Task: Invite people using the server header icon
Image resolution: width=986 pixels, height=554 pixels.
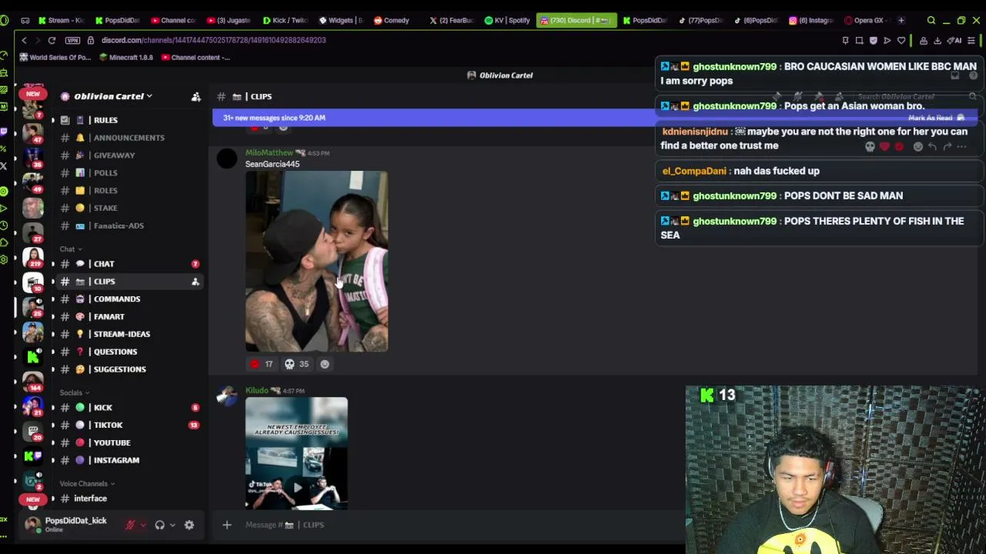Action: tap(196, 97)
